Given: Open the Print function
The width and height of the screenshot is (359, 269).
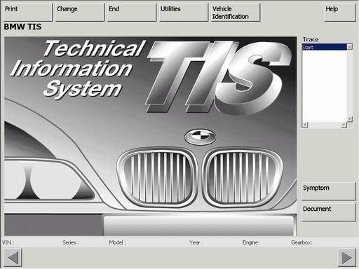Looking at the screenshot, I should [28, 13].
